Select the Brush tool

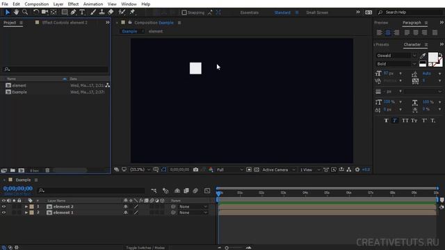93,12
